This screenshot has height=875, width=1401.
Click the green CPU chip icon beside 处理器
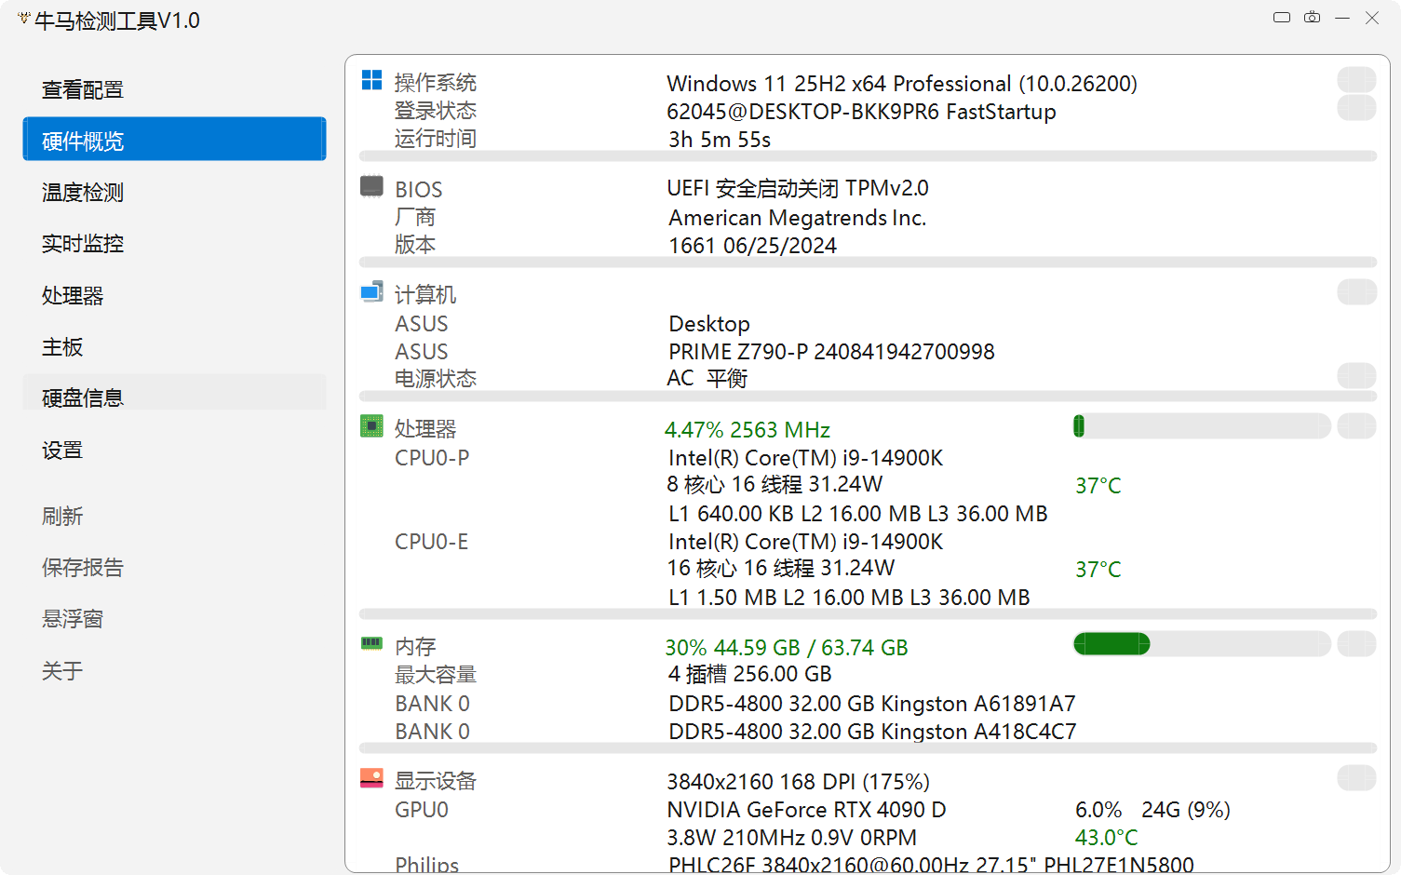371,426
